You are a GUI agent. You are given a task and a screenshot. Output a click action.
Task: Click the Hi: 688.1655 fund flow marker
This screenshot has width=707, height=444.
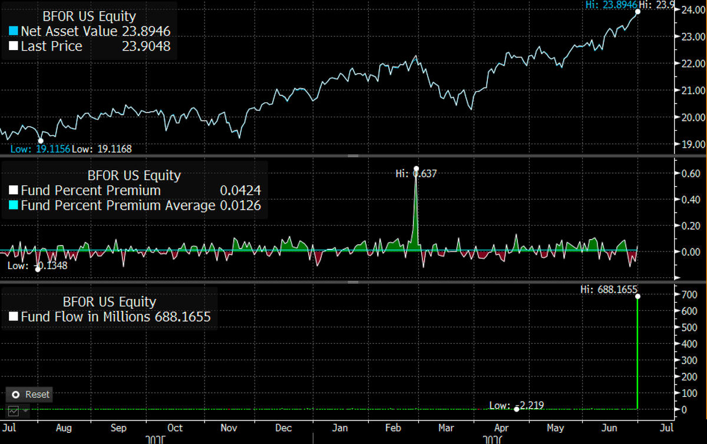(x=638, y=296)
